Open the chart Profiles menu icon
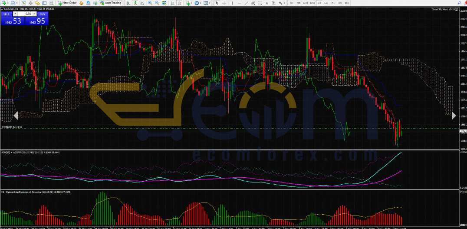This screenshot has width=467, height=229. (13, 3)
